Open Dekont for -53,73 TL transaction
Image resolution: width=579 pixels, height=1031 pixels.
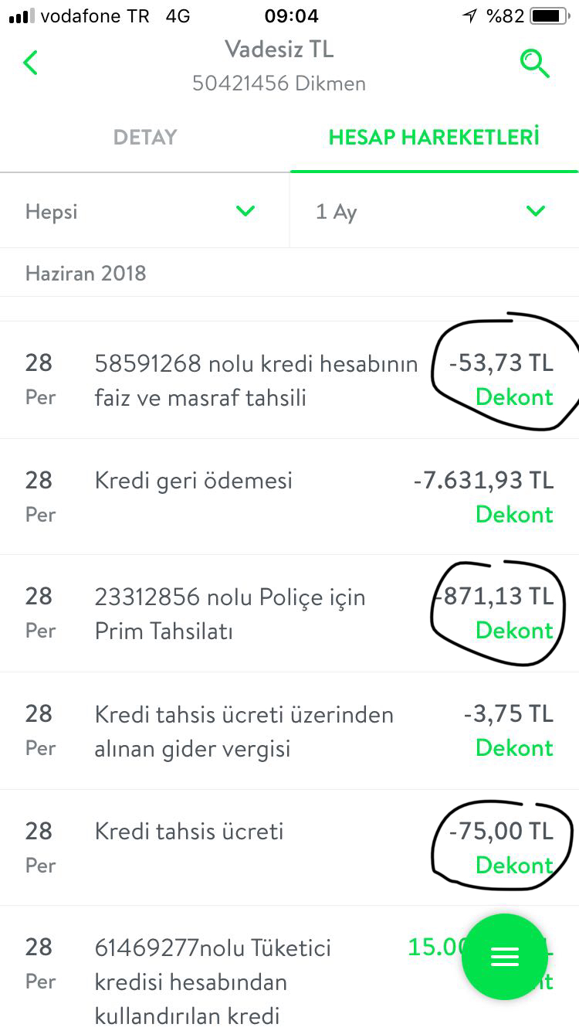pyautogui.click(x=514, y=397)
